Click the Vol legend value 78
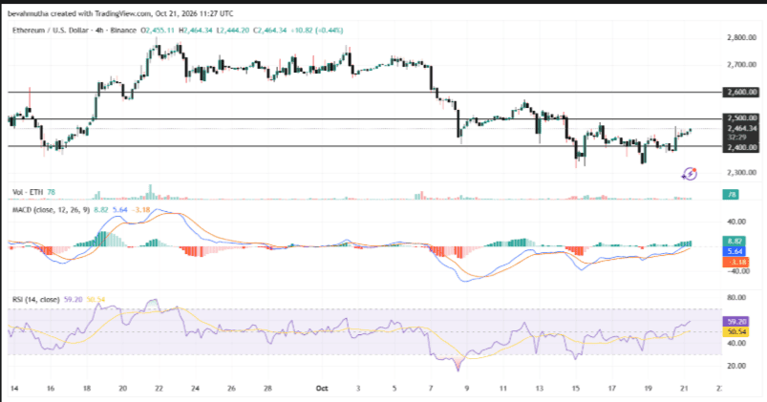This screenshot has width=767, height=402. (x=51, y=192)
